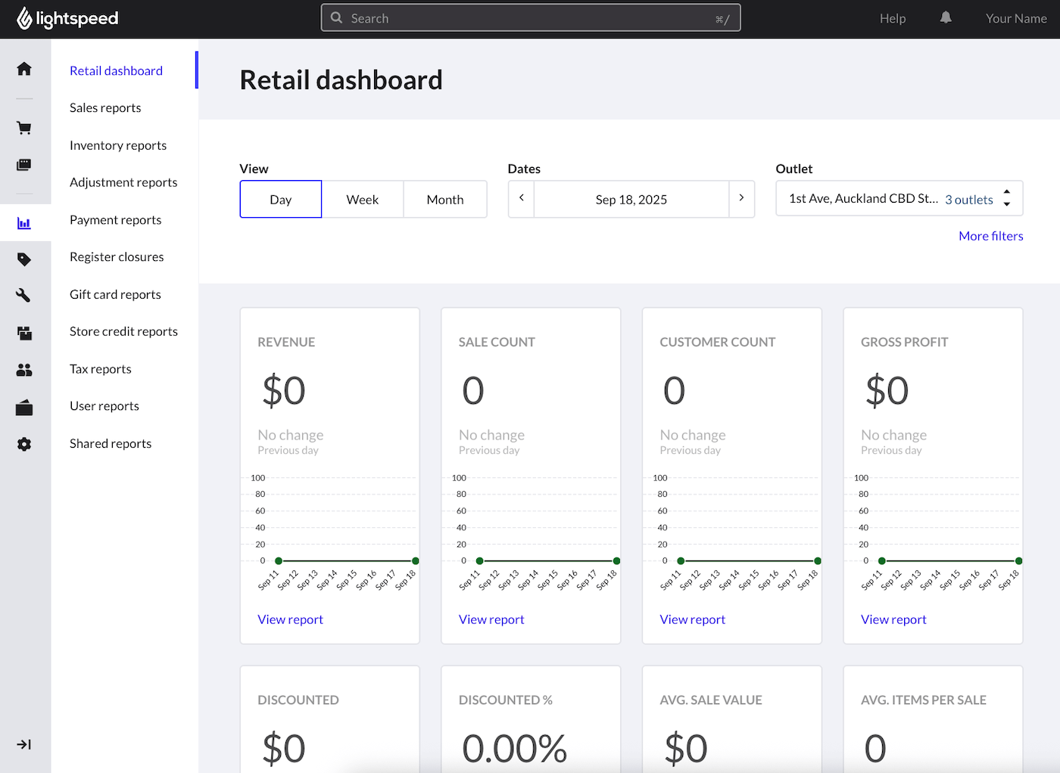Open Sales reports menu item
This screenshot has width=1060, height=773.
[x=105, y=108]
